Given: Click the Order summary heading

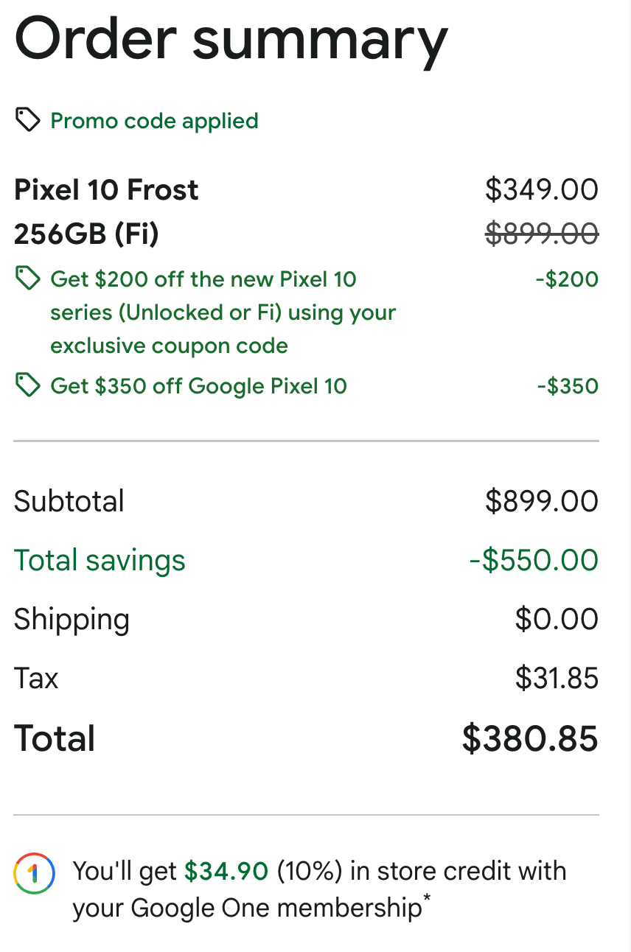Looking at the screenshot, I should [x=231, y=41].
